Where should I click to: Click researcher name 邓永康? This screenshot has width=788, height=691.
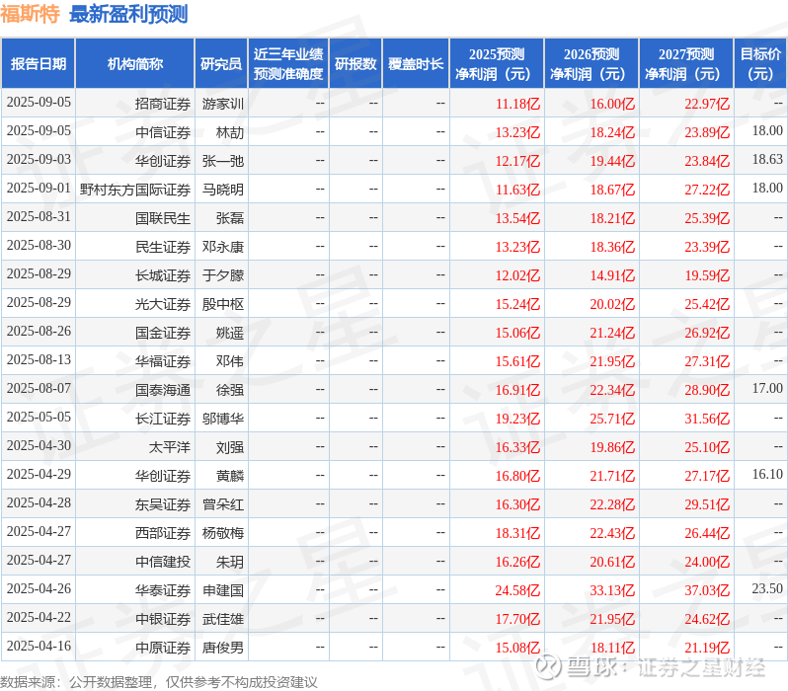223,247
